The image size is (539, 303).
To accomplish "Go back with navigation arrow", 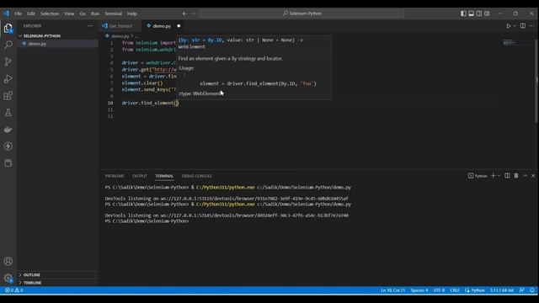I will 184,13.
